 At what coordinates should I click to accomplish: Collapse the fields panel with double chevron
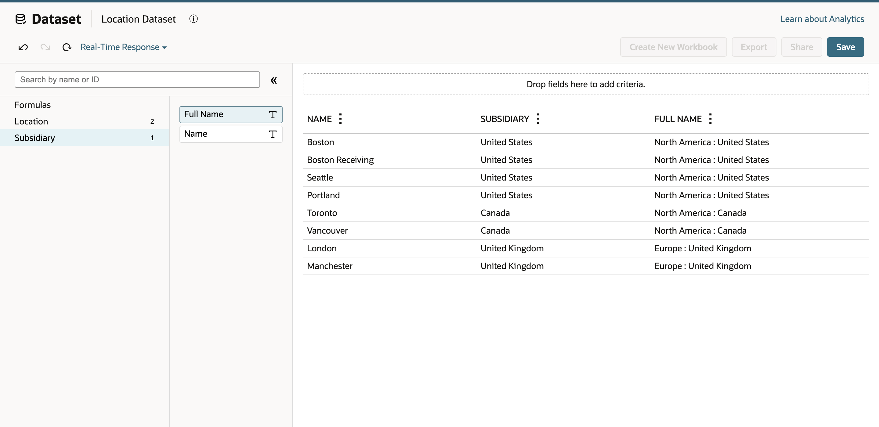click(274, 80)
